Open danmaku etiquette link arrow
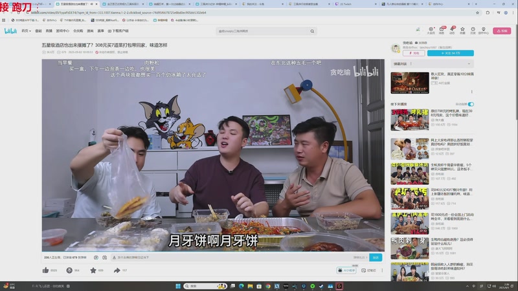 click(x=360, y=257)
